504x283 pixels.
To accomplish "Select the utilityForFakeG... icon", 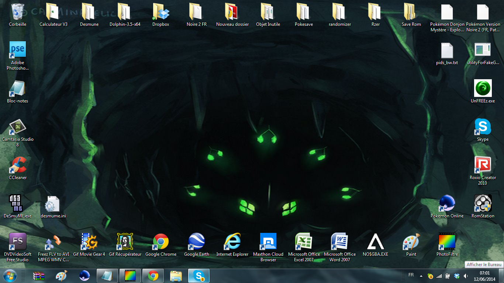I will (x=483, y=53).
